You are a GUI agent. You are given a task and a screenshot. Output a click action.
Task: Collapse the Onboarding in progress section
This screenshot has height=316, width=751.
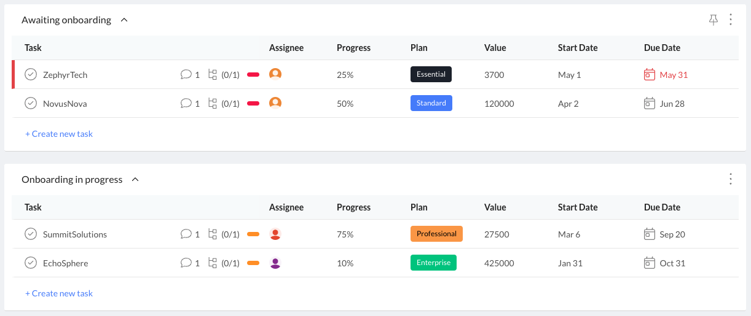pyautogui.click(x=136, y=180)
